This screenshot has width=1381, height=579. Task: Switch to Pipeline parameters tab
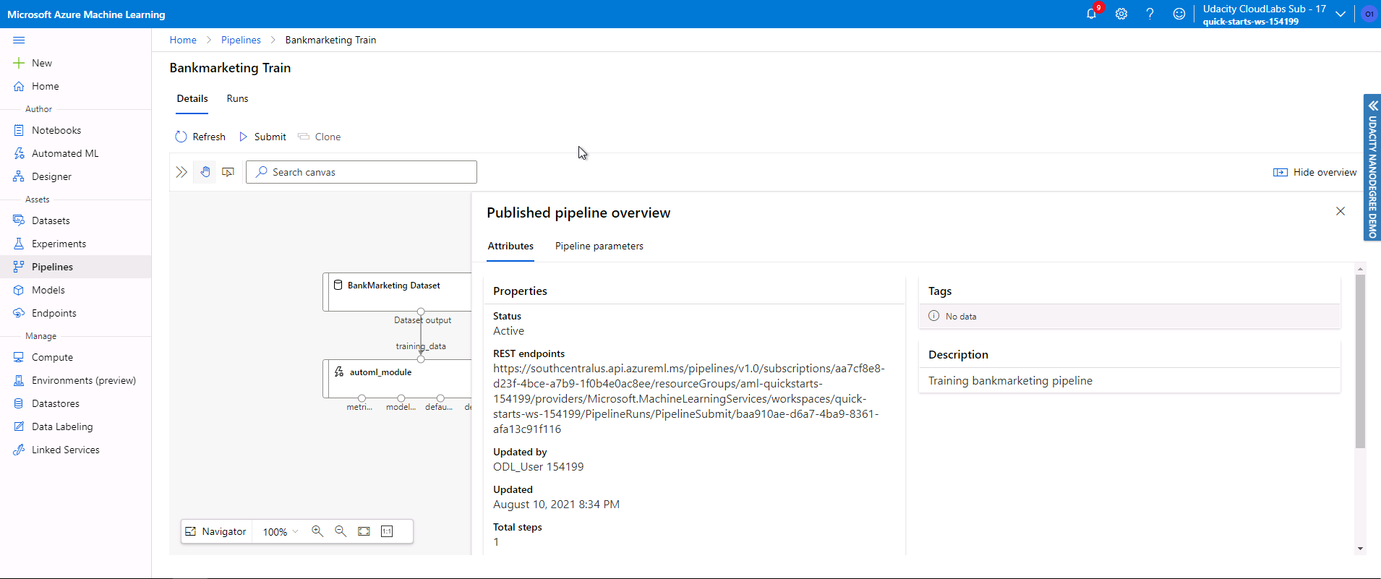click(x=599, y=246)
